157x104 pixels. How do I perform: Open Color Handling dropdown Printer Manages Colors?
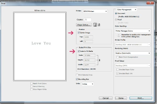pos(133,31)
